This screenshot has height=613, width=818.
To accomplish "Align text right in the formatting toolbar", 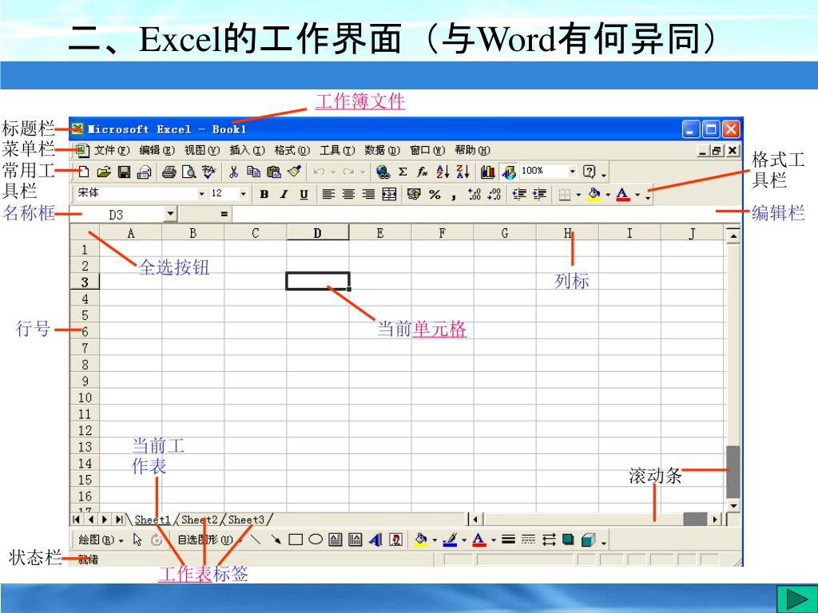I will click(x=369, y=195).
